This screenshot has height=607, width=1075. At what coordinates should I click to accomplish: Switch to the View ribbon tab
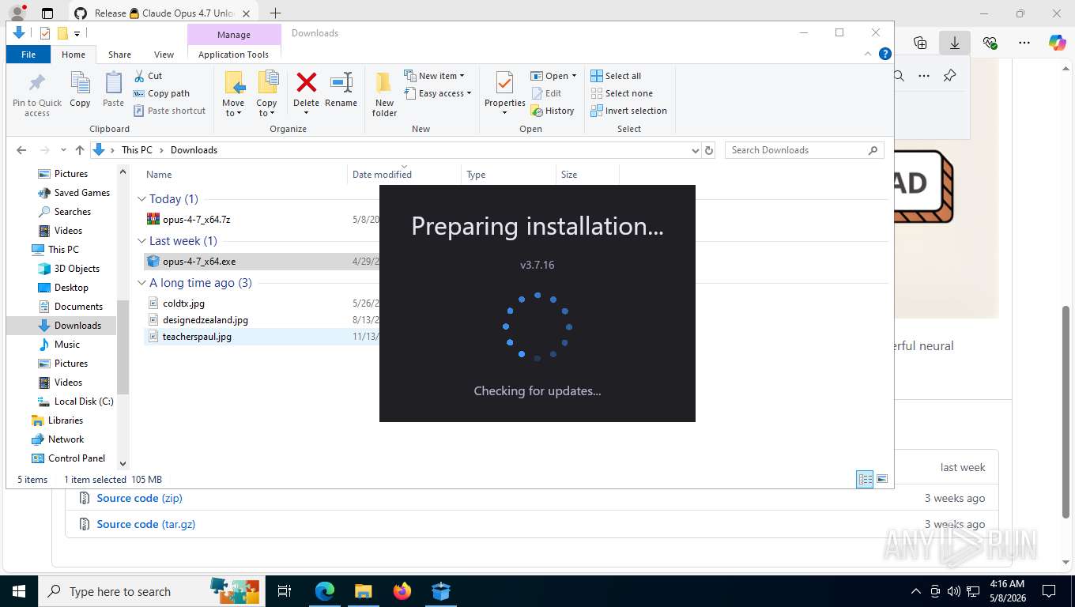(x=164, y=55)
